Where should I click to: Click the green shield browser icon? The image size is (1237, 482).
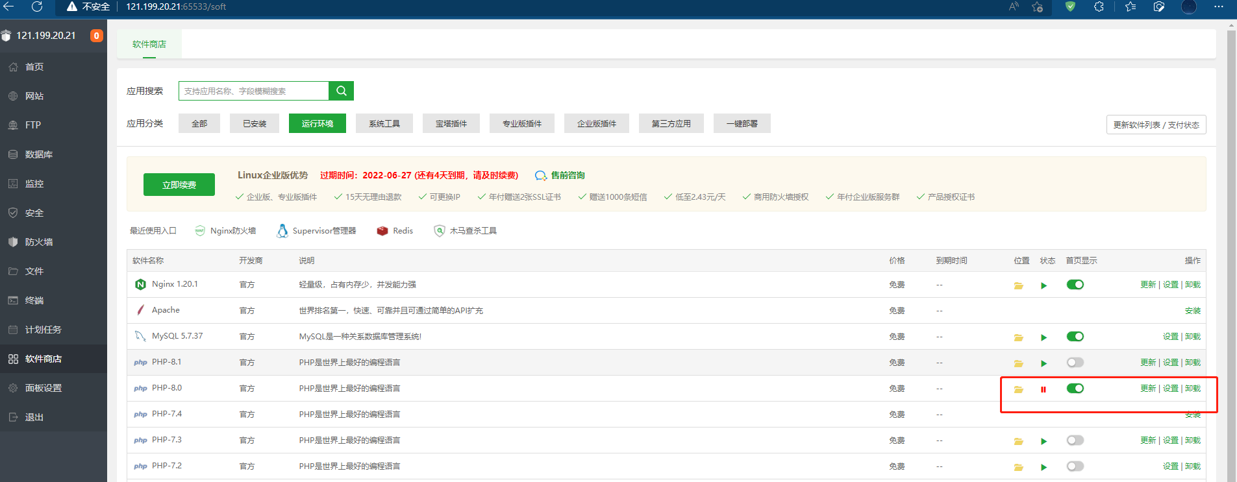1070,6
